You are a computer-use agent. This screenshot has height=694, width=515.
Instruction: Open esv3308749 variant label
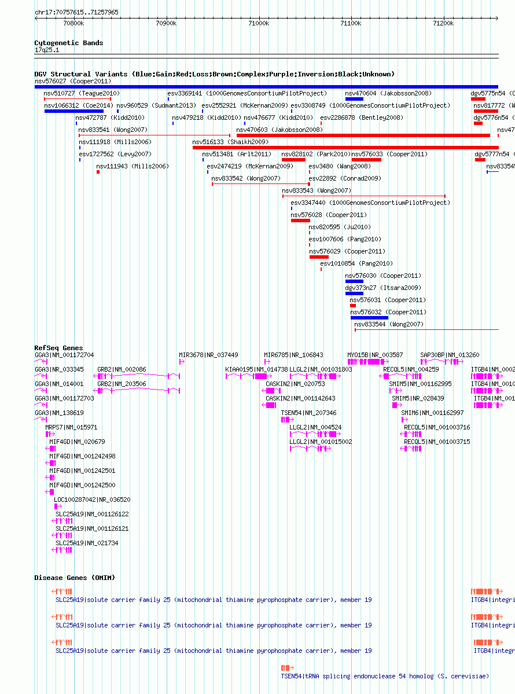[x=370, y=105]
